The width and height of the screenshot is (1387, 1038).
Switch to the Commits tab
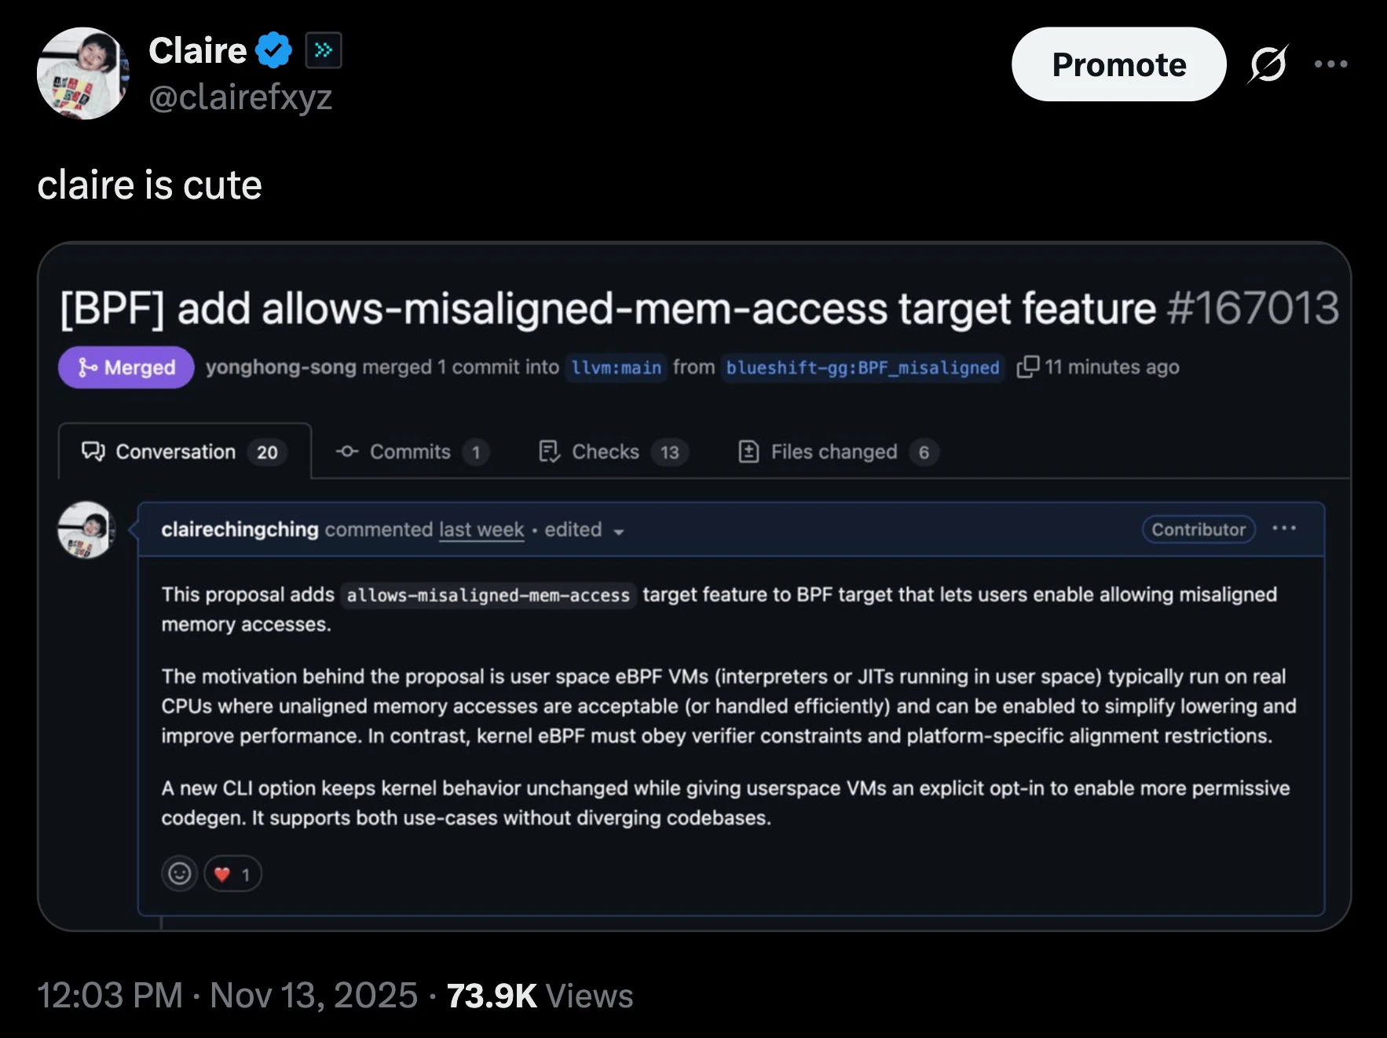[412, 451]
